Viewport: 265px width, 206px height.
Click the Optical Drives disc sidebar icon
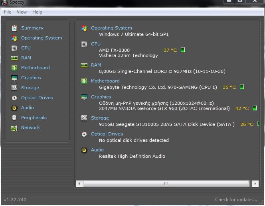(14, 98)
